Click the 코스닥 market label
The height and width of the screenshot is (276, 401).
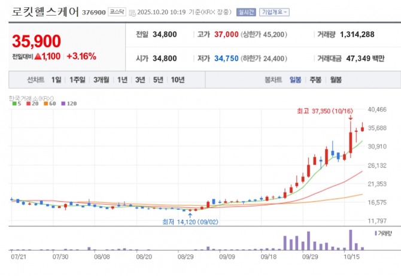117,12
